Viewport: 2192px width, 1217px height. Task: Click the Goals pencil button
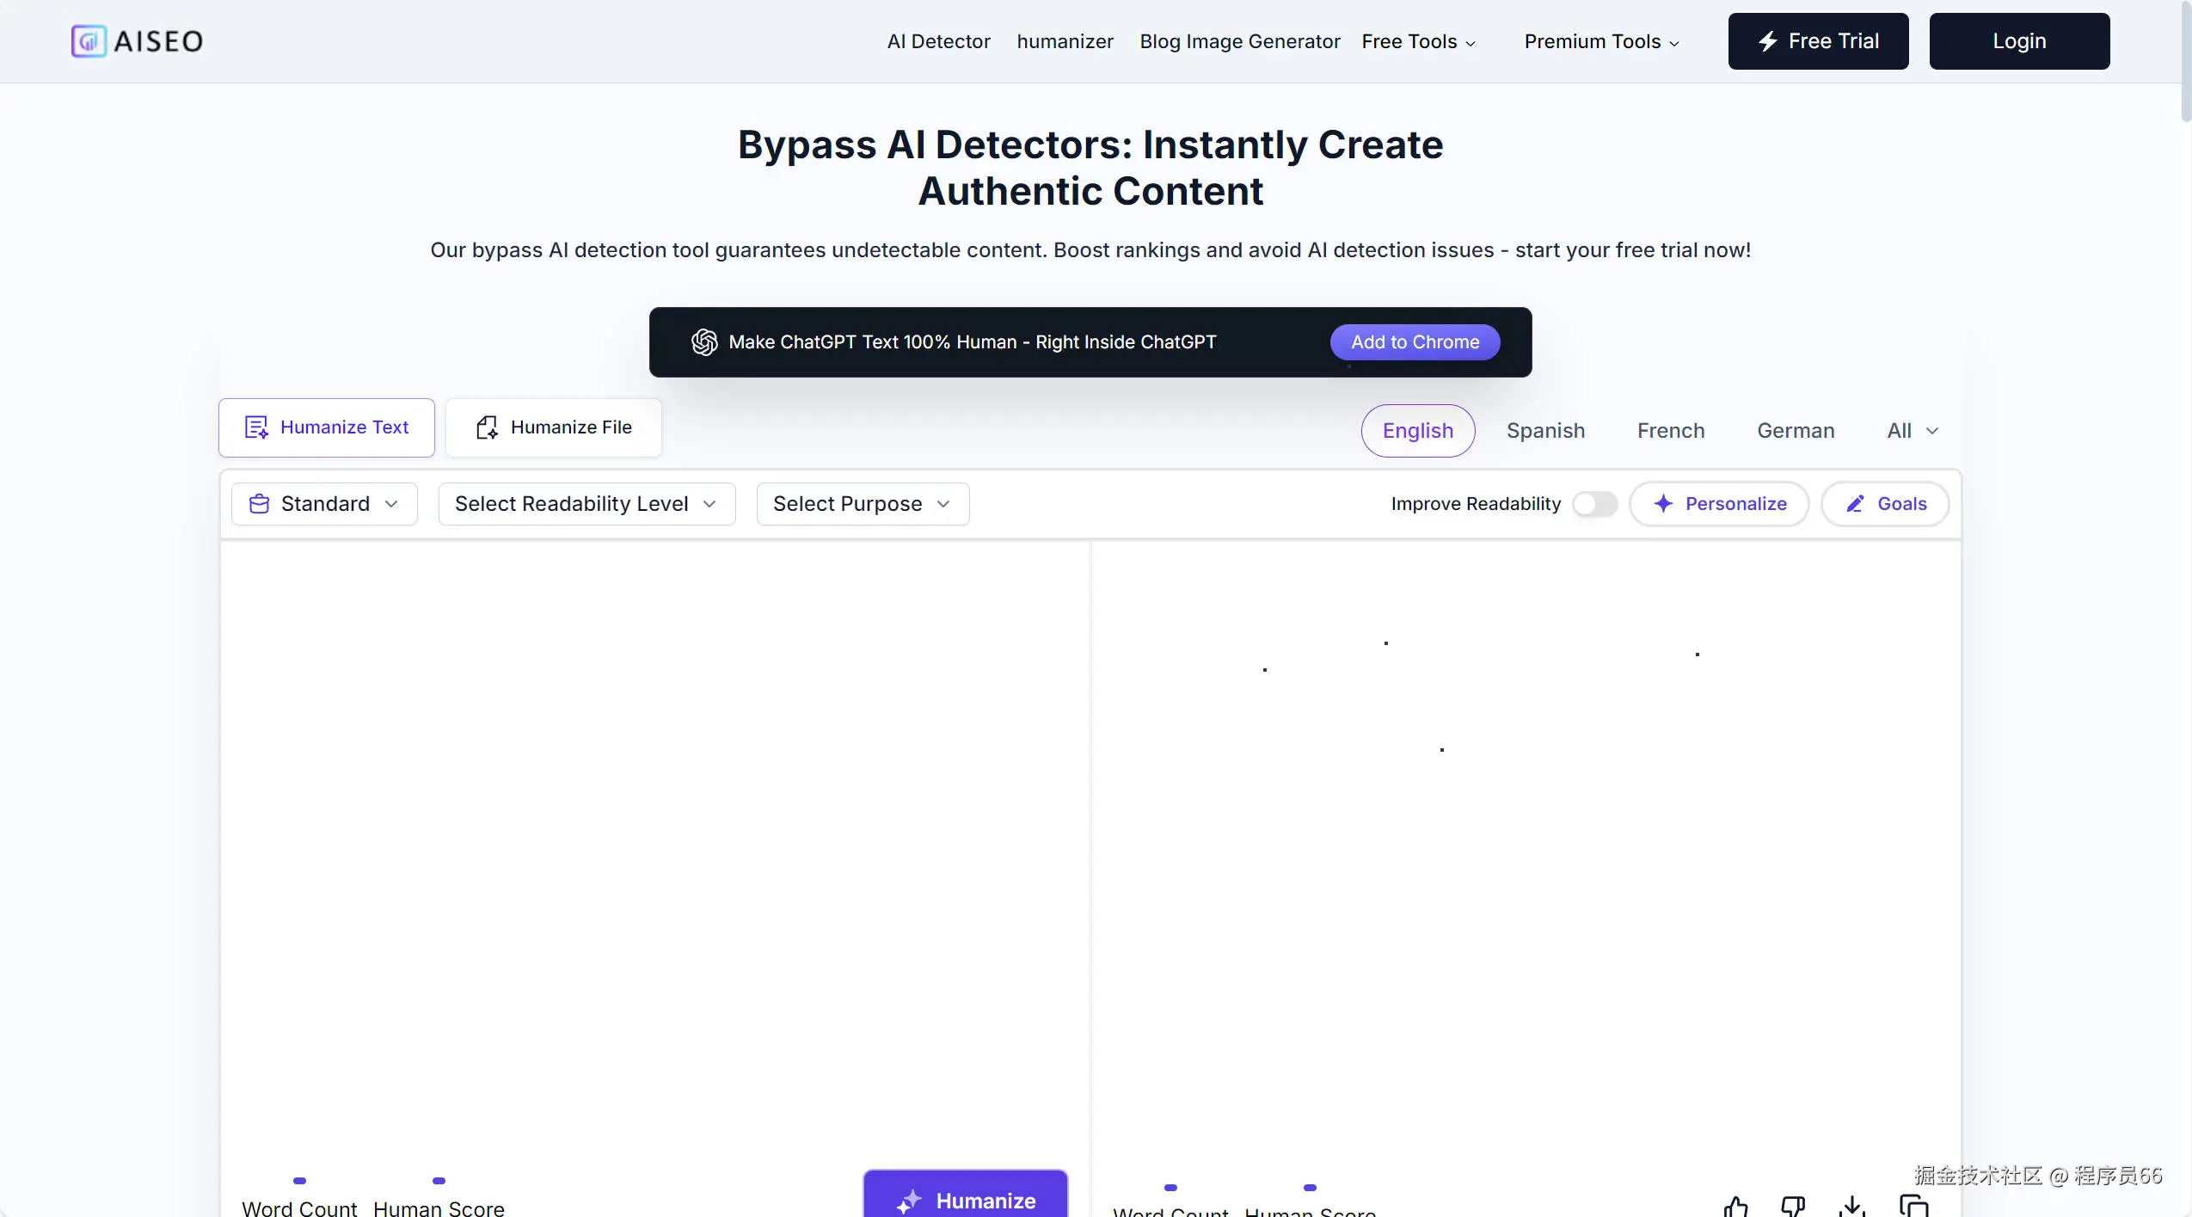pos(1885,504)
